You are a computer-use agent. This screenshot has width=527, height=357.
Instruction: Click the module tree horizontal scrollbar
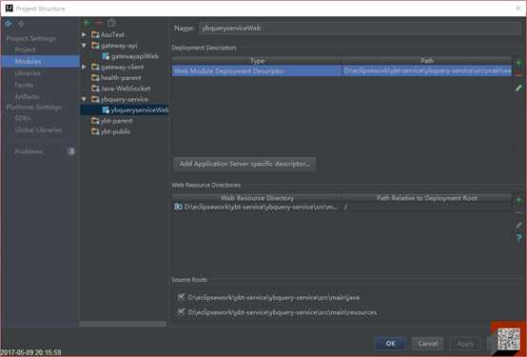click(x=123, y=324)
